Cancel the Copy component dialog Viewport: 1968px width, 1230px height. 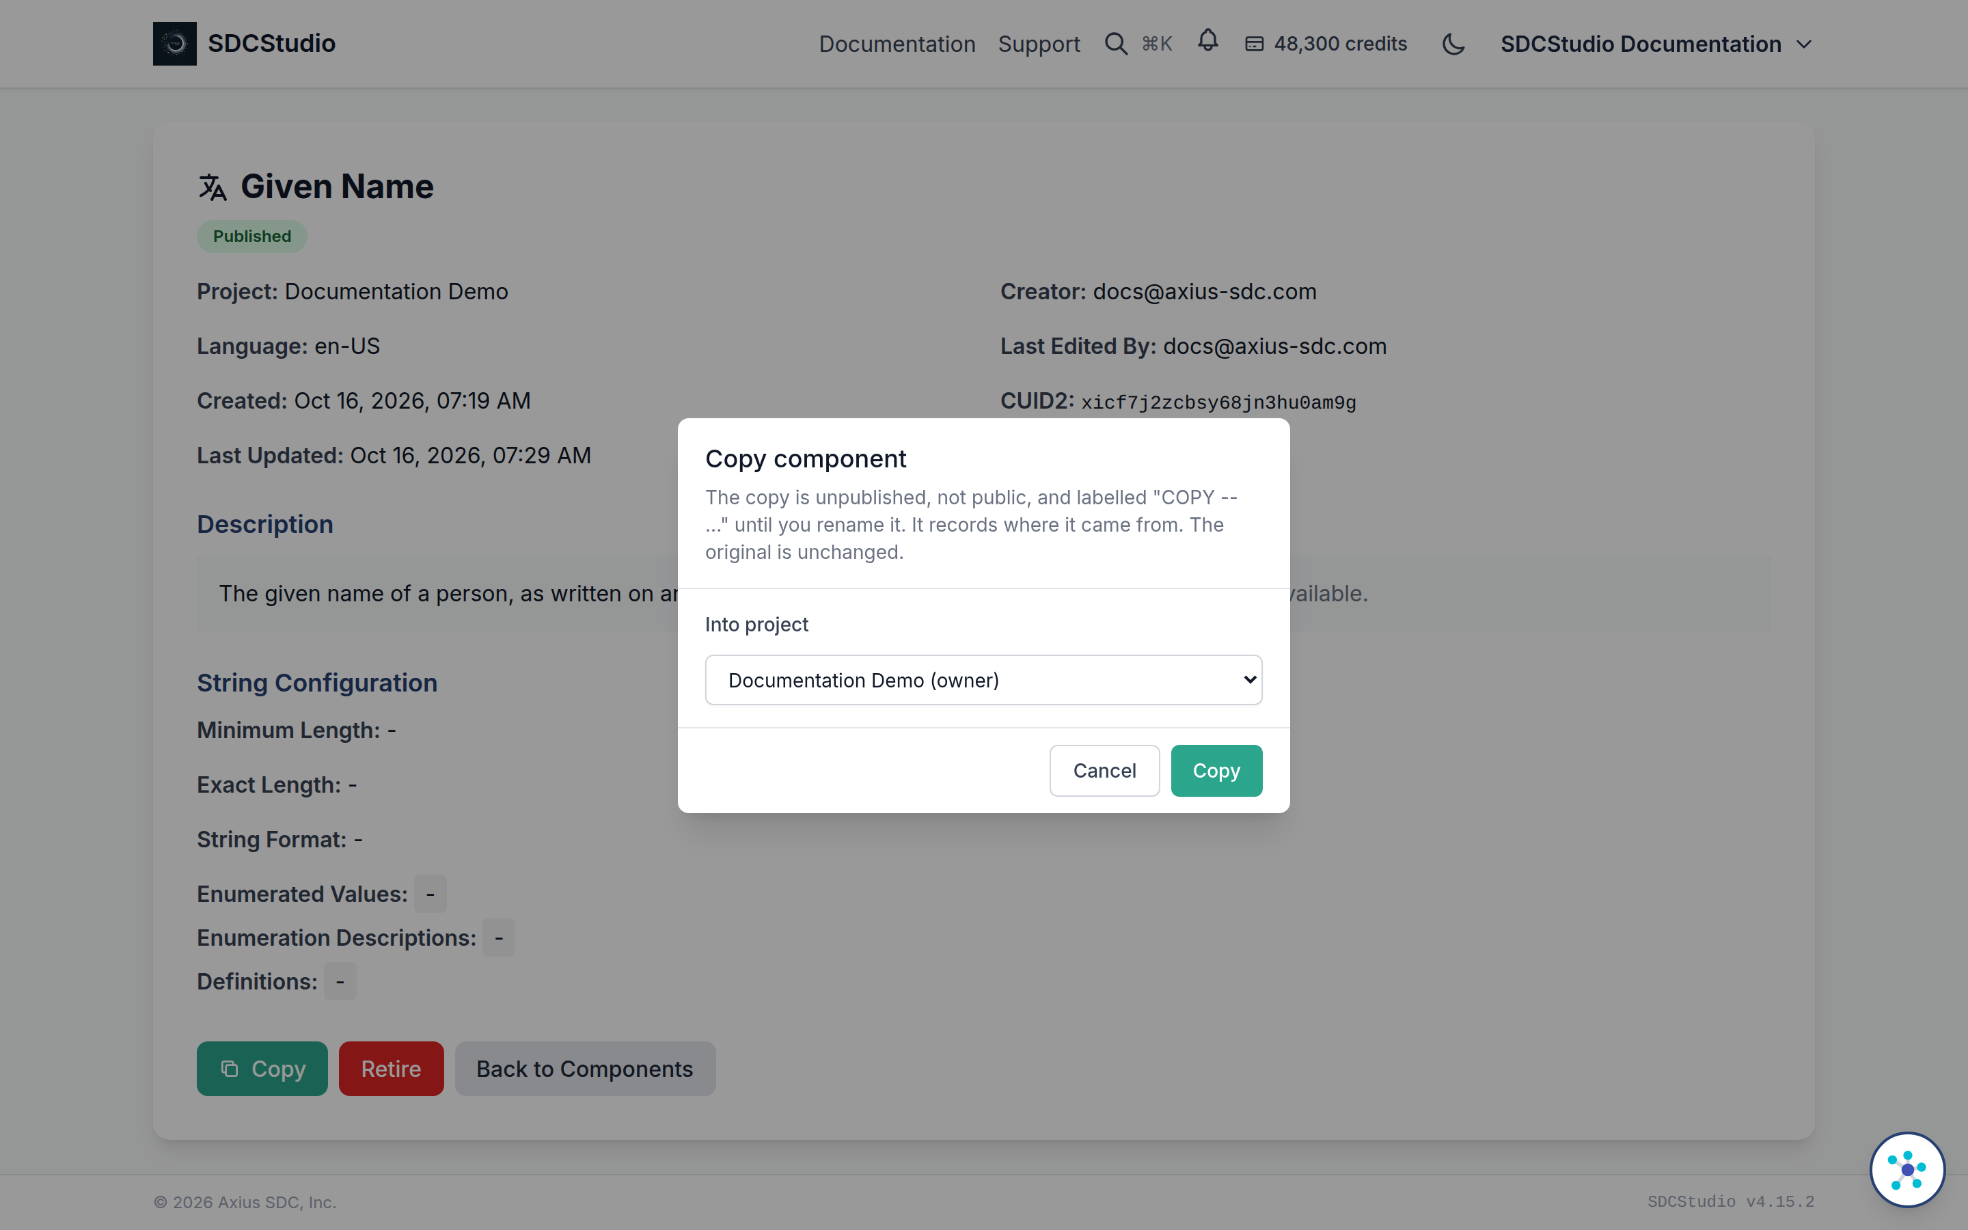(1104, 770)
